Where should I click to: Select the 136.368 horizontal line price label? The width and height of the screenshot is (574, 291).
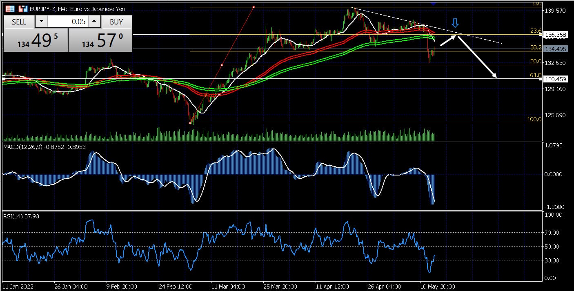[555, 35]
